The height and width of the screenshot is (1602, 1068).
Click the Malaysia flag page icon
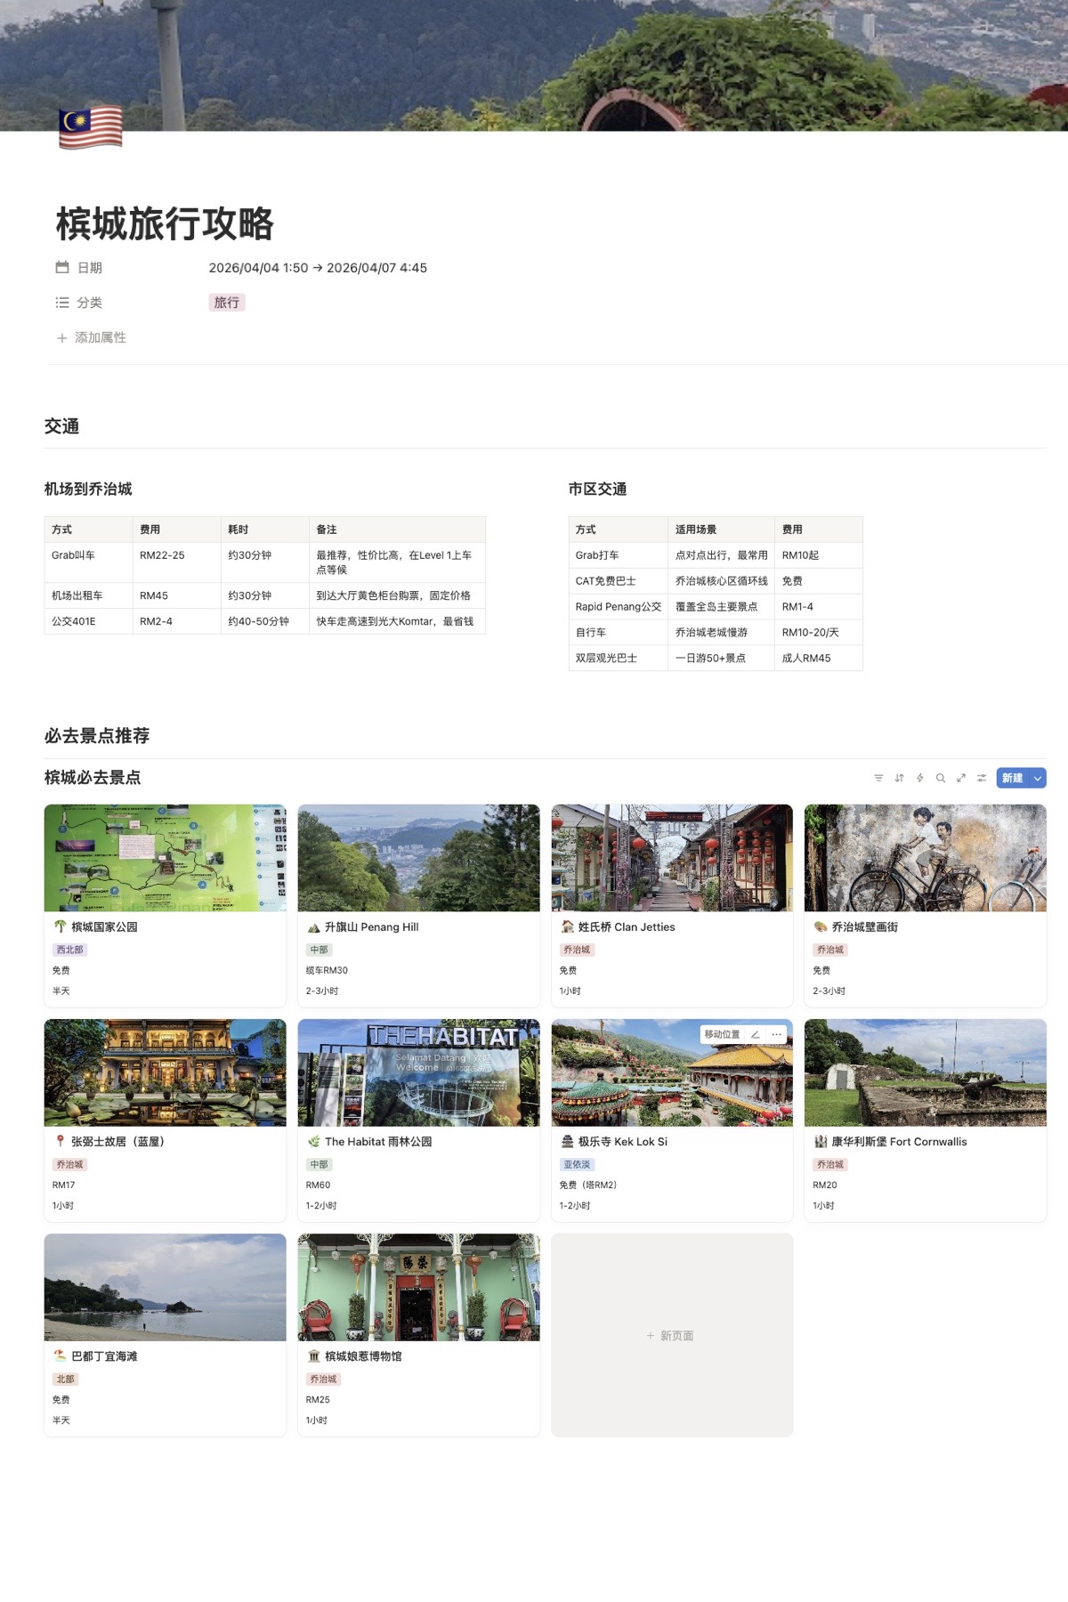click(x=90, y=127)
